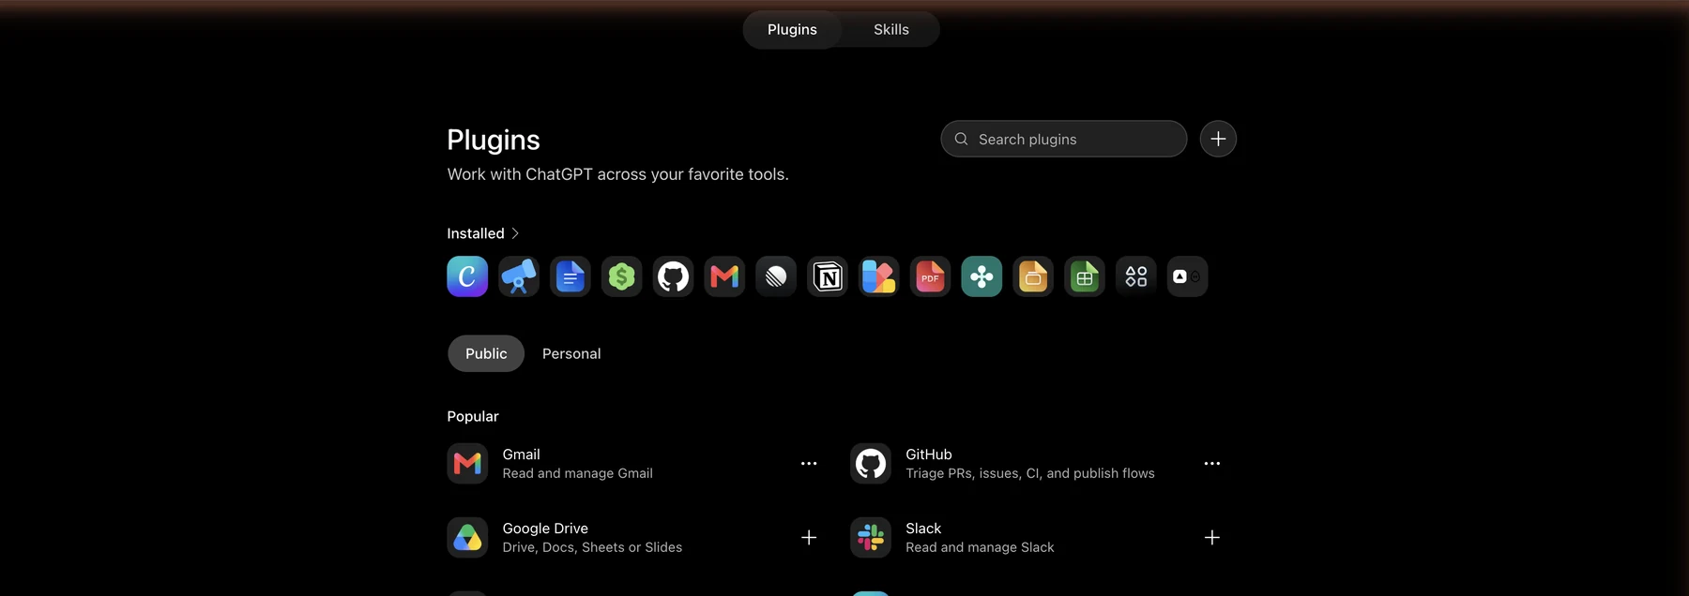This screenshot has width=1689, height=596.
Task: Click 'Drive, Docs, Sheets or Slides' description
Action: (592, 547)
